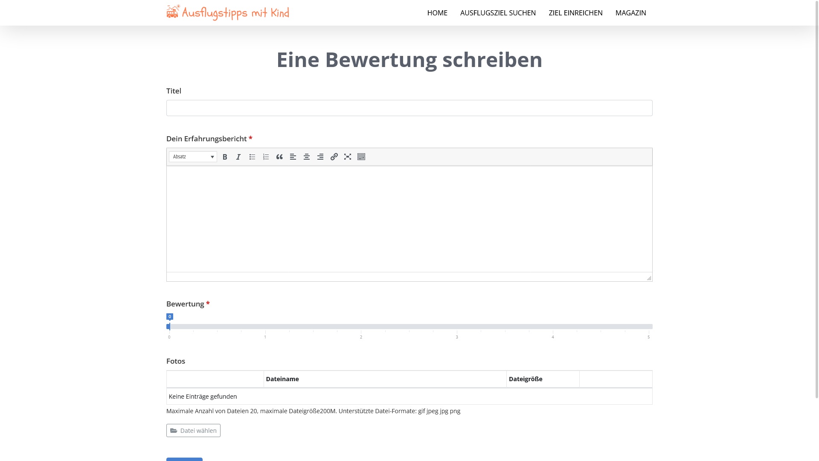Image resolution: width=819 pixels, height=461 pixels.
Task: Insert a numbered list
Action: click(266, 157)
